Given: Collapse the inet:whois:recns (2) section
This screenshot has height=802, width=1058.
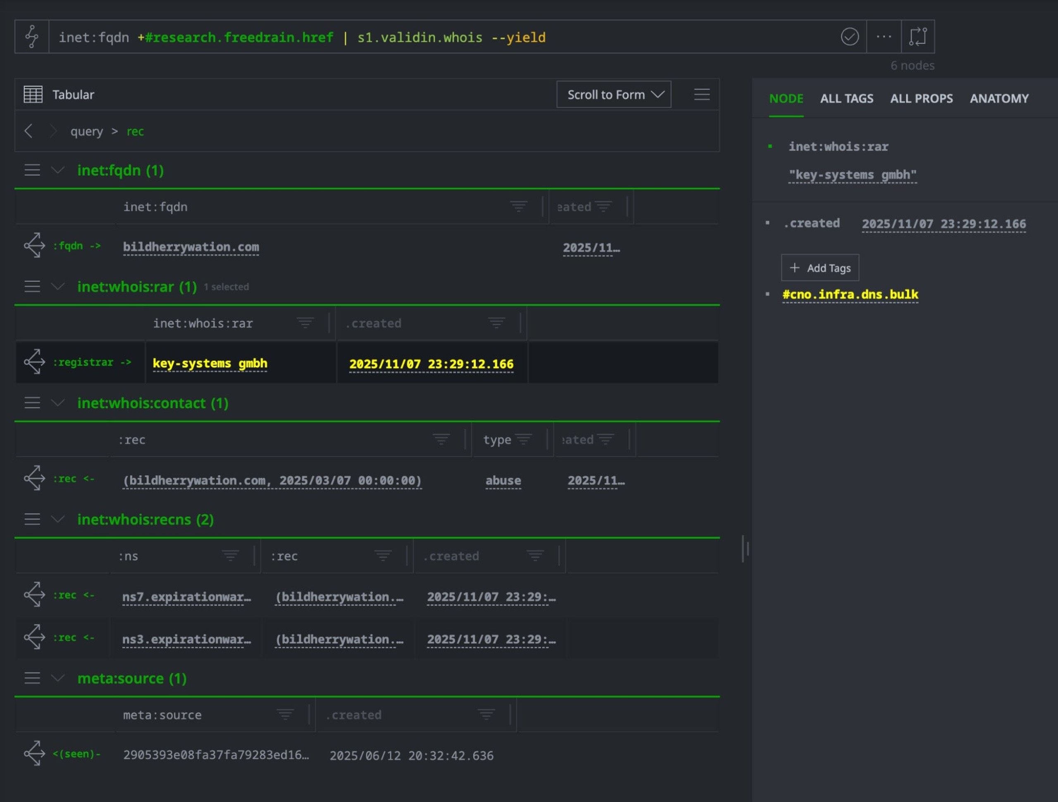Looking at the screenshot, I should (x=58, y=520).
